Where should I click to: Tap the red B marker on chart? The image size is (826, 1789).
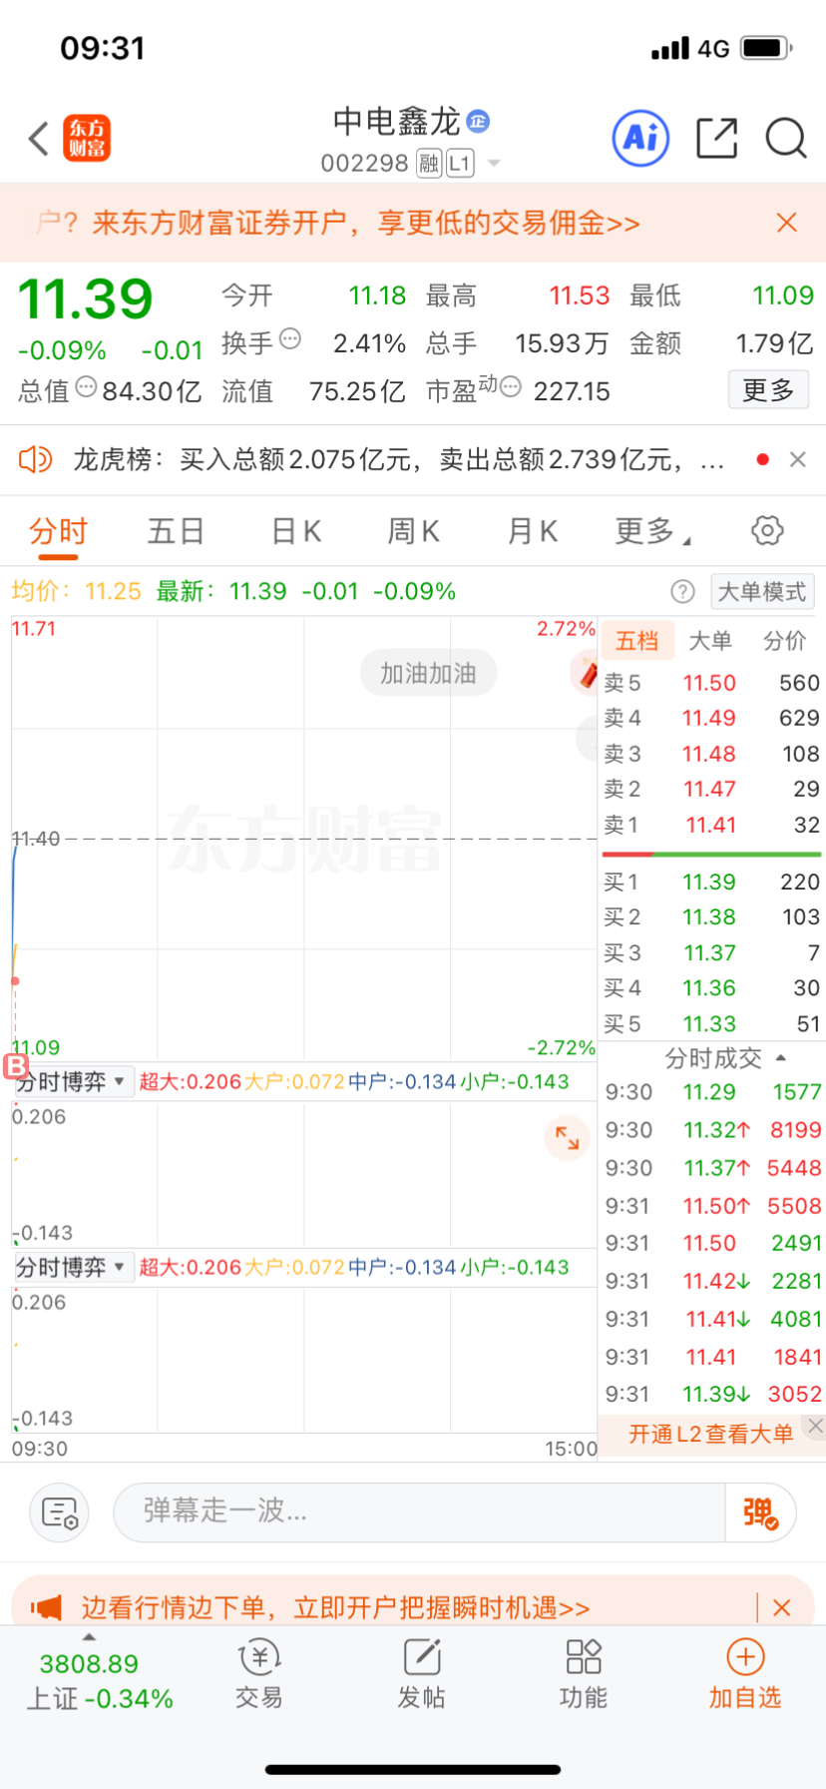(16, 1067)
